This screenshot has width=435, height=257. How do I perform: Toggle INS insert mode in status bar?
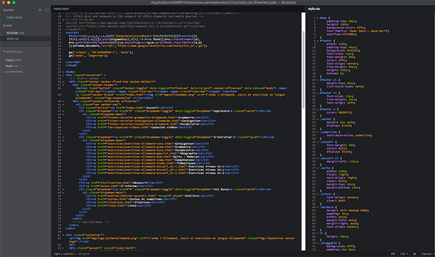click(x=393, y=254)
